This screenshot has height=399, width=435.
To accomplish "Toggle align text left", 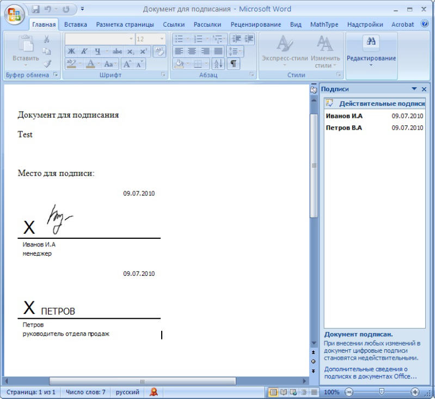I will [179, 51].
